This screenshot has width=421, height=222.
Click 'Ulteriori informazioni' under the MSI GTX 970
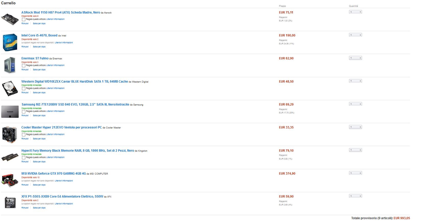pyautogui.click(x=64, y=181)
